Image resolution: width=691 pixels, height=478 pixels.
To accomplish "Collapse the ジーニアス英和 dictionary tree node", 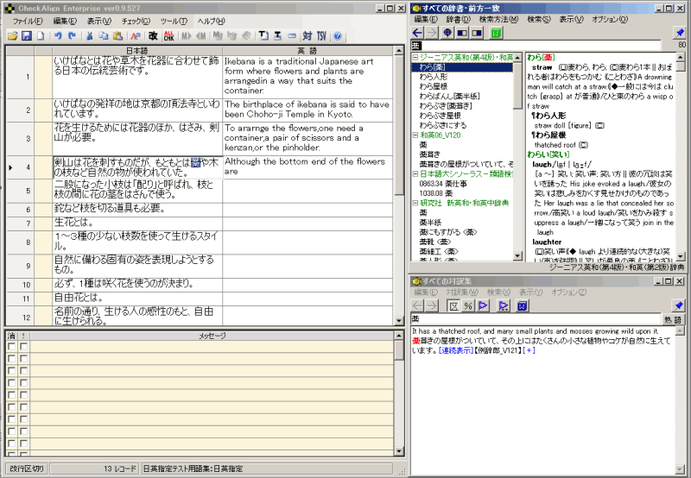I will point(415,57).
